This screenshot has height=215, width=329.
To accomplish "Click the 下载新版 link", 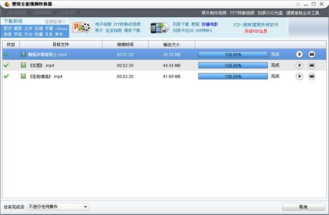I will click(13, 21).
